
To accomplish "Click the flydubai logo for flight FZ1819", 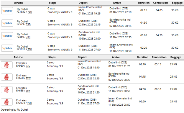I will (7, 48).
